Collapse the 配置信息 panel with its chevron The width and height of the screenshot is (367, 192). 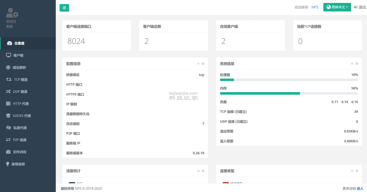[x=198, y=64]
